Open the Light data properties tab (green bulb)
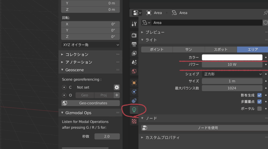Image resolution: width=268 pixels, height=149 pixels. tap(134, 110)
